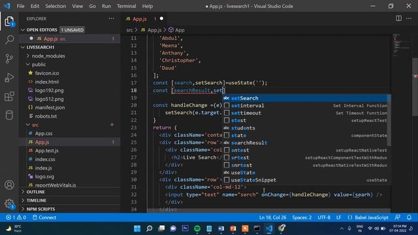Viewport: 418px width, 235px height.
Task: Click UTF-8 encoding status item
Action: tap(324, 217)
